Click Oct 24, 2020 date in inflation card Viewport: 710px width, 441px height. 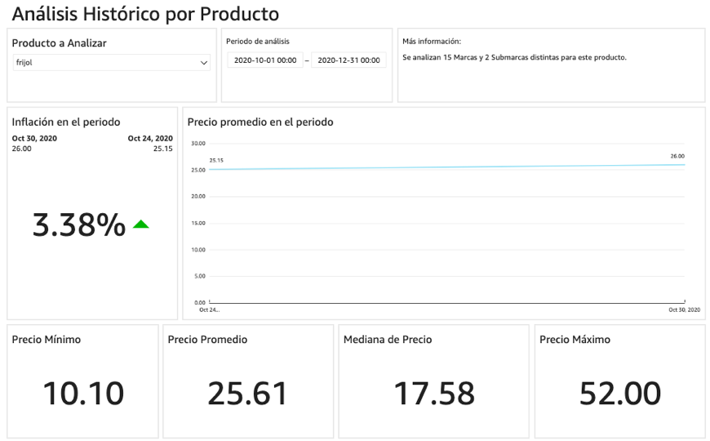[x=150, y=138]
